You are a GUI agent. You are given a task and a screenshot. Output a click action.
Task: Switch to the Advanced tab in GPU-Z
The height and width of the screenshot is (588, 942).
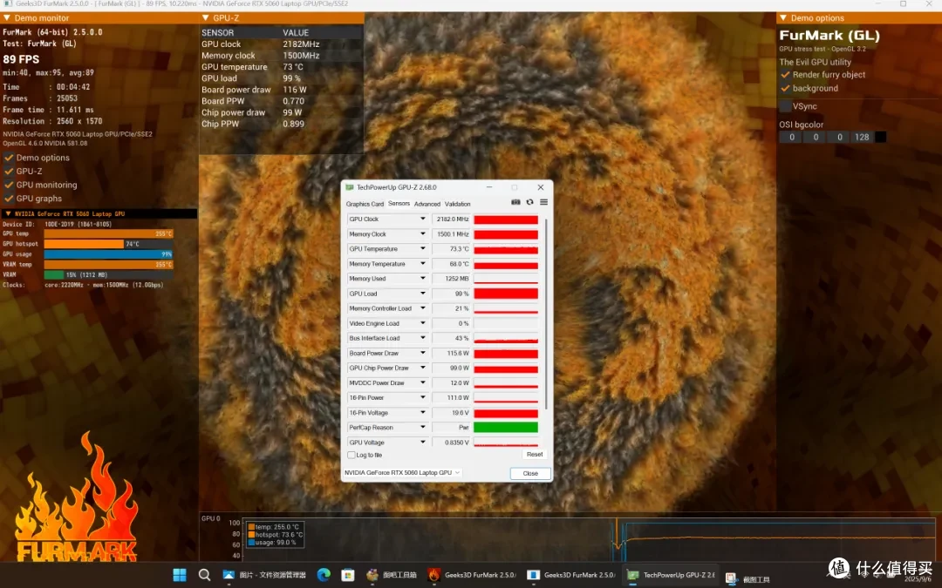coord(427,204)
